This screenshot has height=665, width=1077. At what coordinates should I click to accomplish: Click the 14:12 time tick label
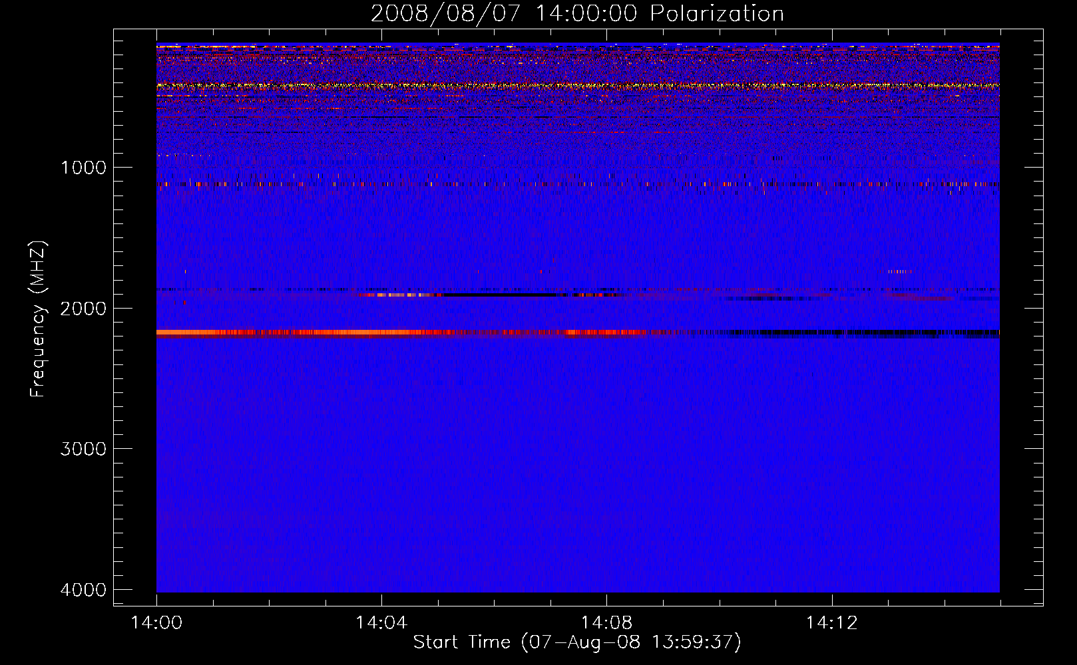(x=831, y=623)
